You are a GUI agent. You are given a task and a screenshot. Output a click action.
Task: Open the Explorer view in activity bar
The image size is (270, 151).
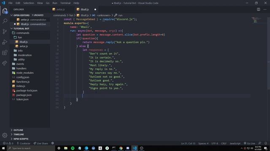(x=5, y=11)
